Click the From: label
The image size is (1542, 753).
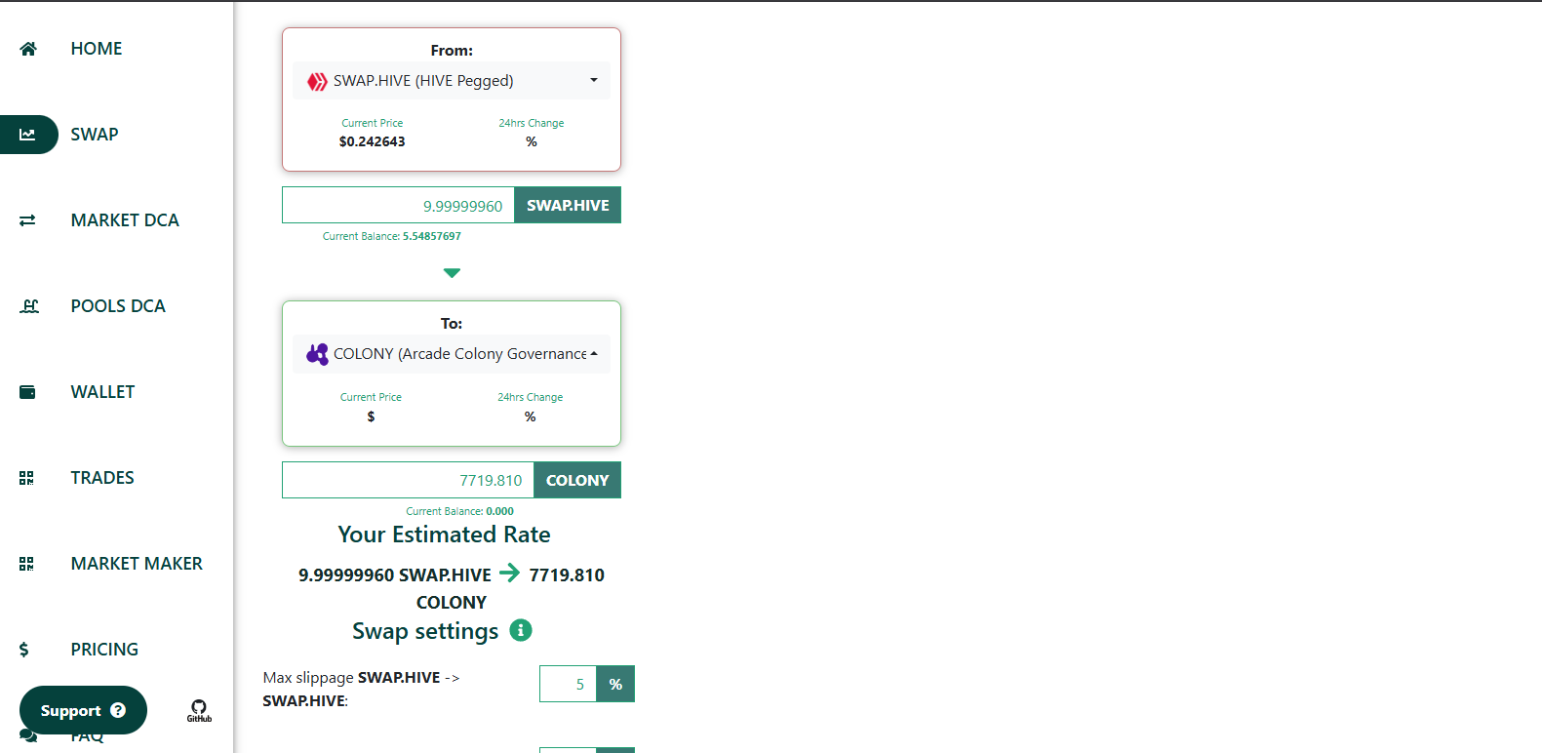452,51
